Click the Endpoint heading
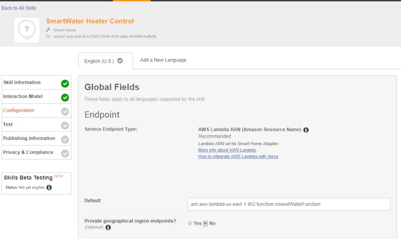The height and width of the screenshot is (239, 401). pyautogui.click(x=102, y=114)
